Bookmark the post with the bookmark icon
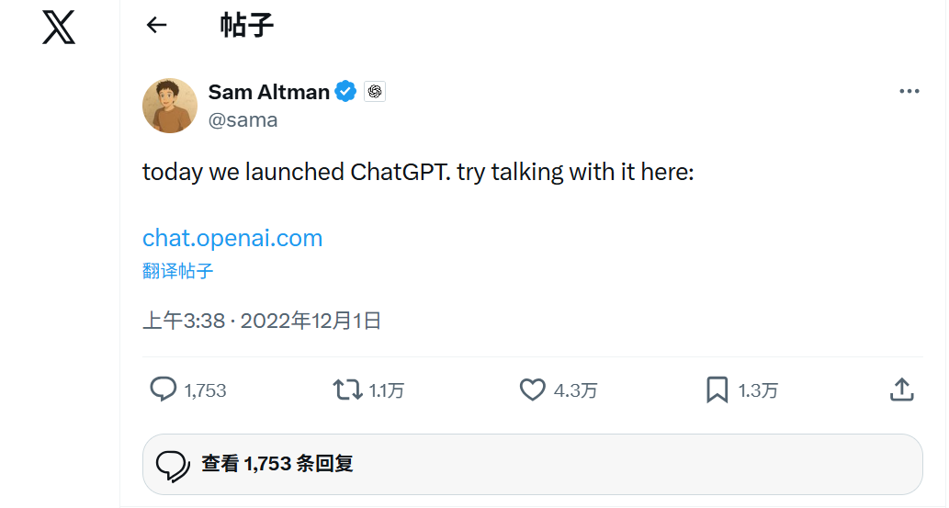The width and height of the screenshot is (949, 508). (717, 389)
